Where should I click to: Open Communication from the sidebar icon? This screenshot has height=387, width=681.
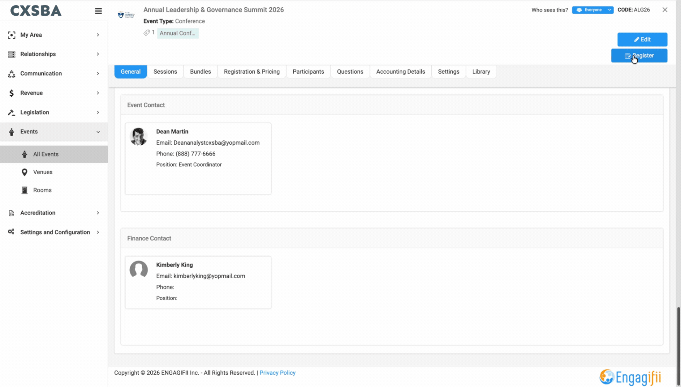pos(11,73)
